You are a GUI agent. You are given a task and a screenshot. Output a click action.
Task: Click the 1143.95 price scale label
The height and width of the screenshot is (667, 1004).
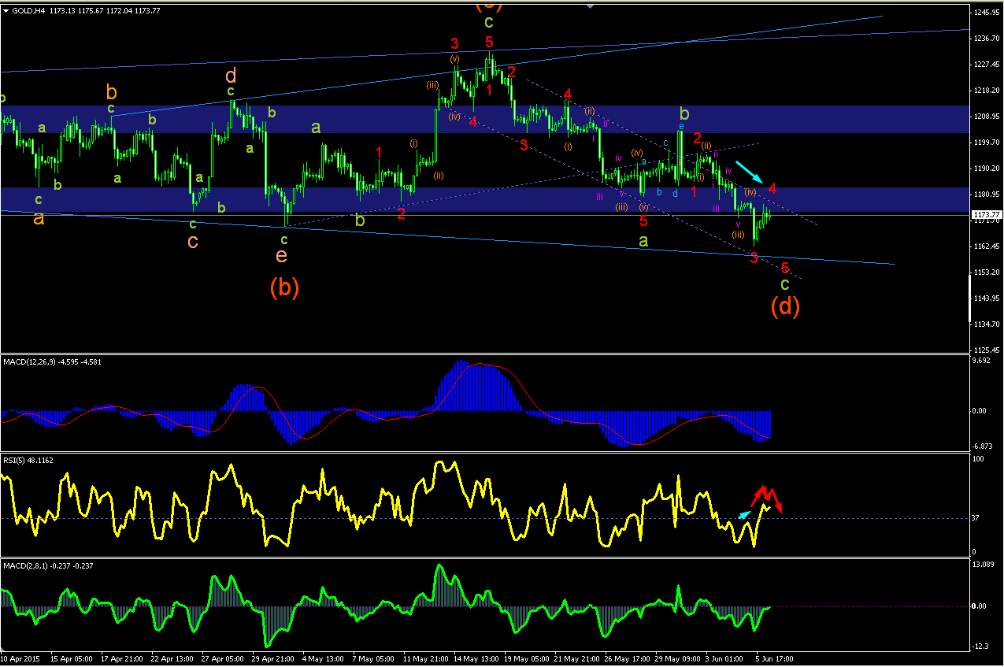987,298
